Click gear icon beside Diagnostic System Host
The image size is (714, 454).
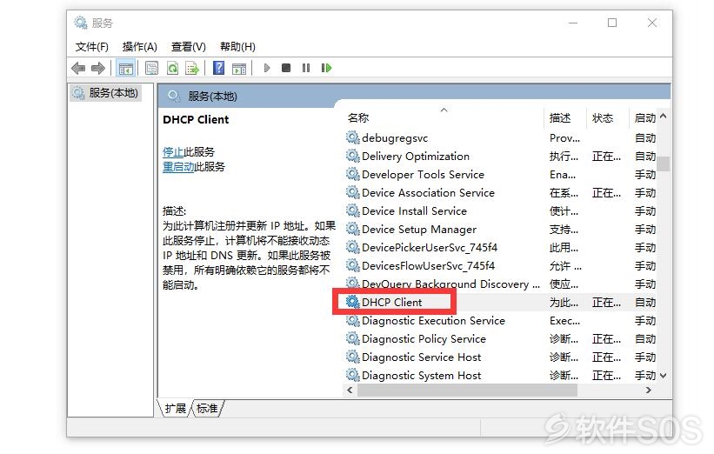(x=352, y=375)
